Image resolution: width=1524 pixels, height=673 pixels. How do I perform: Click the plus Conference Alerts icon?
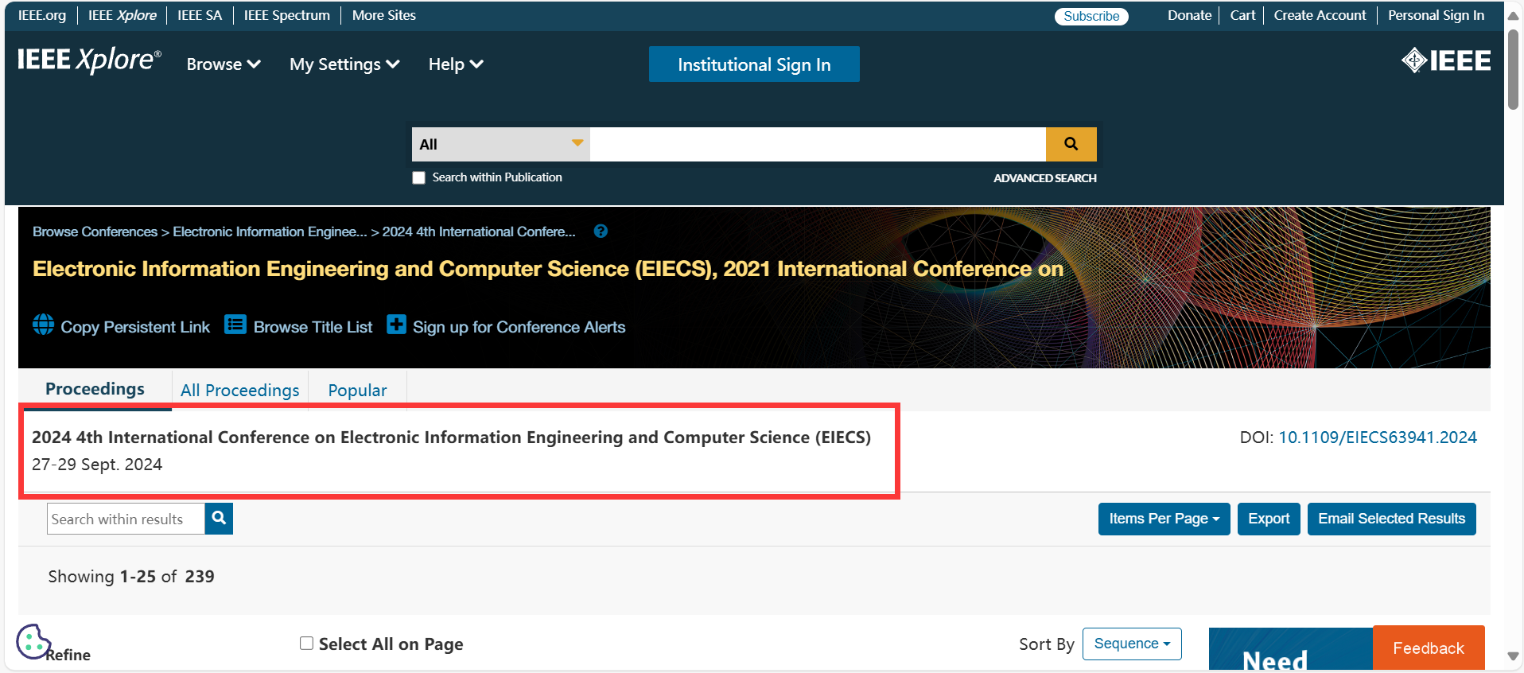[396, 325]
